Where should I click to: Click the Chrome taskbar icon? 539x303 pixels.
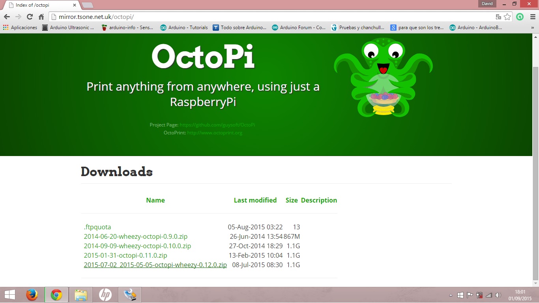(56, 295)
